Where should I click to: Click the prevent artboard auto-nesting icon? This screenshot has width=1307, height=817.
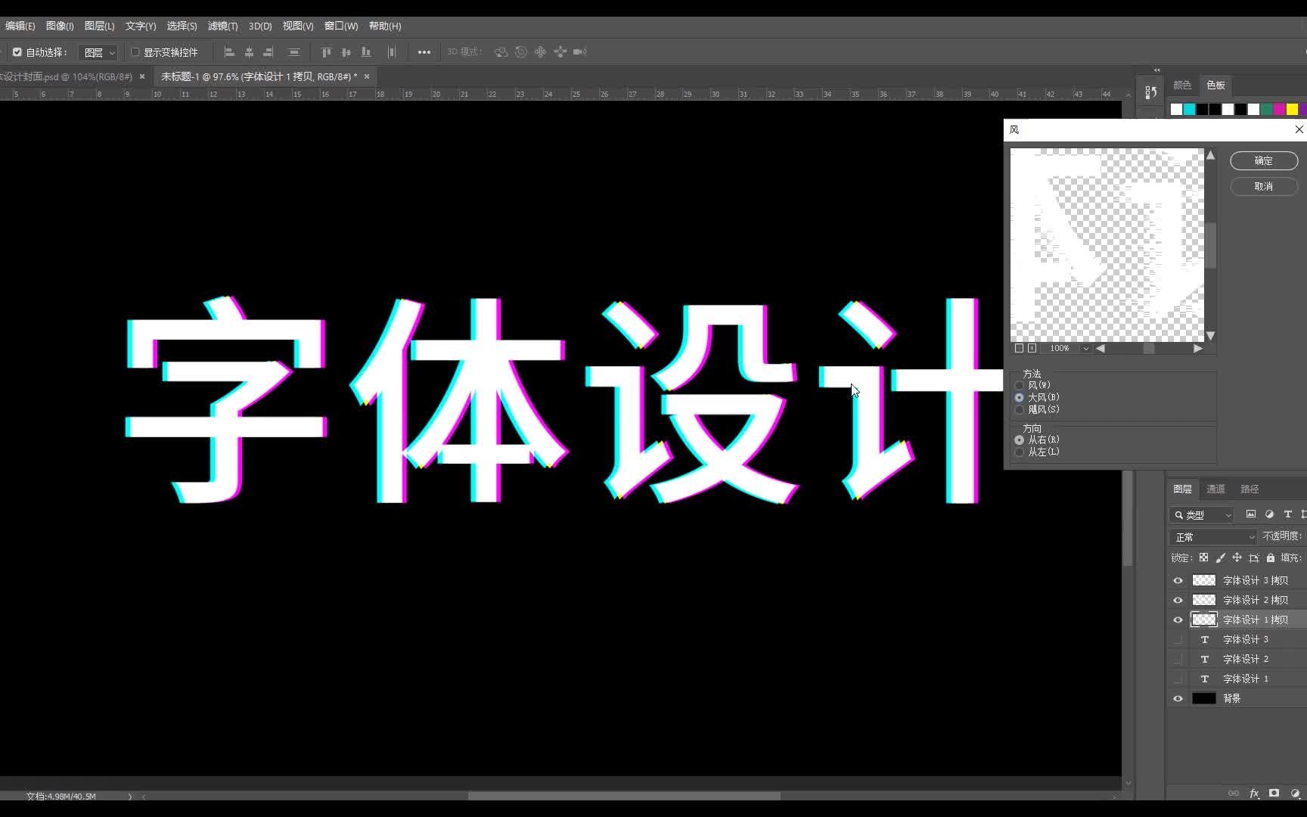pos(1254,558)
